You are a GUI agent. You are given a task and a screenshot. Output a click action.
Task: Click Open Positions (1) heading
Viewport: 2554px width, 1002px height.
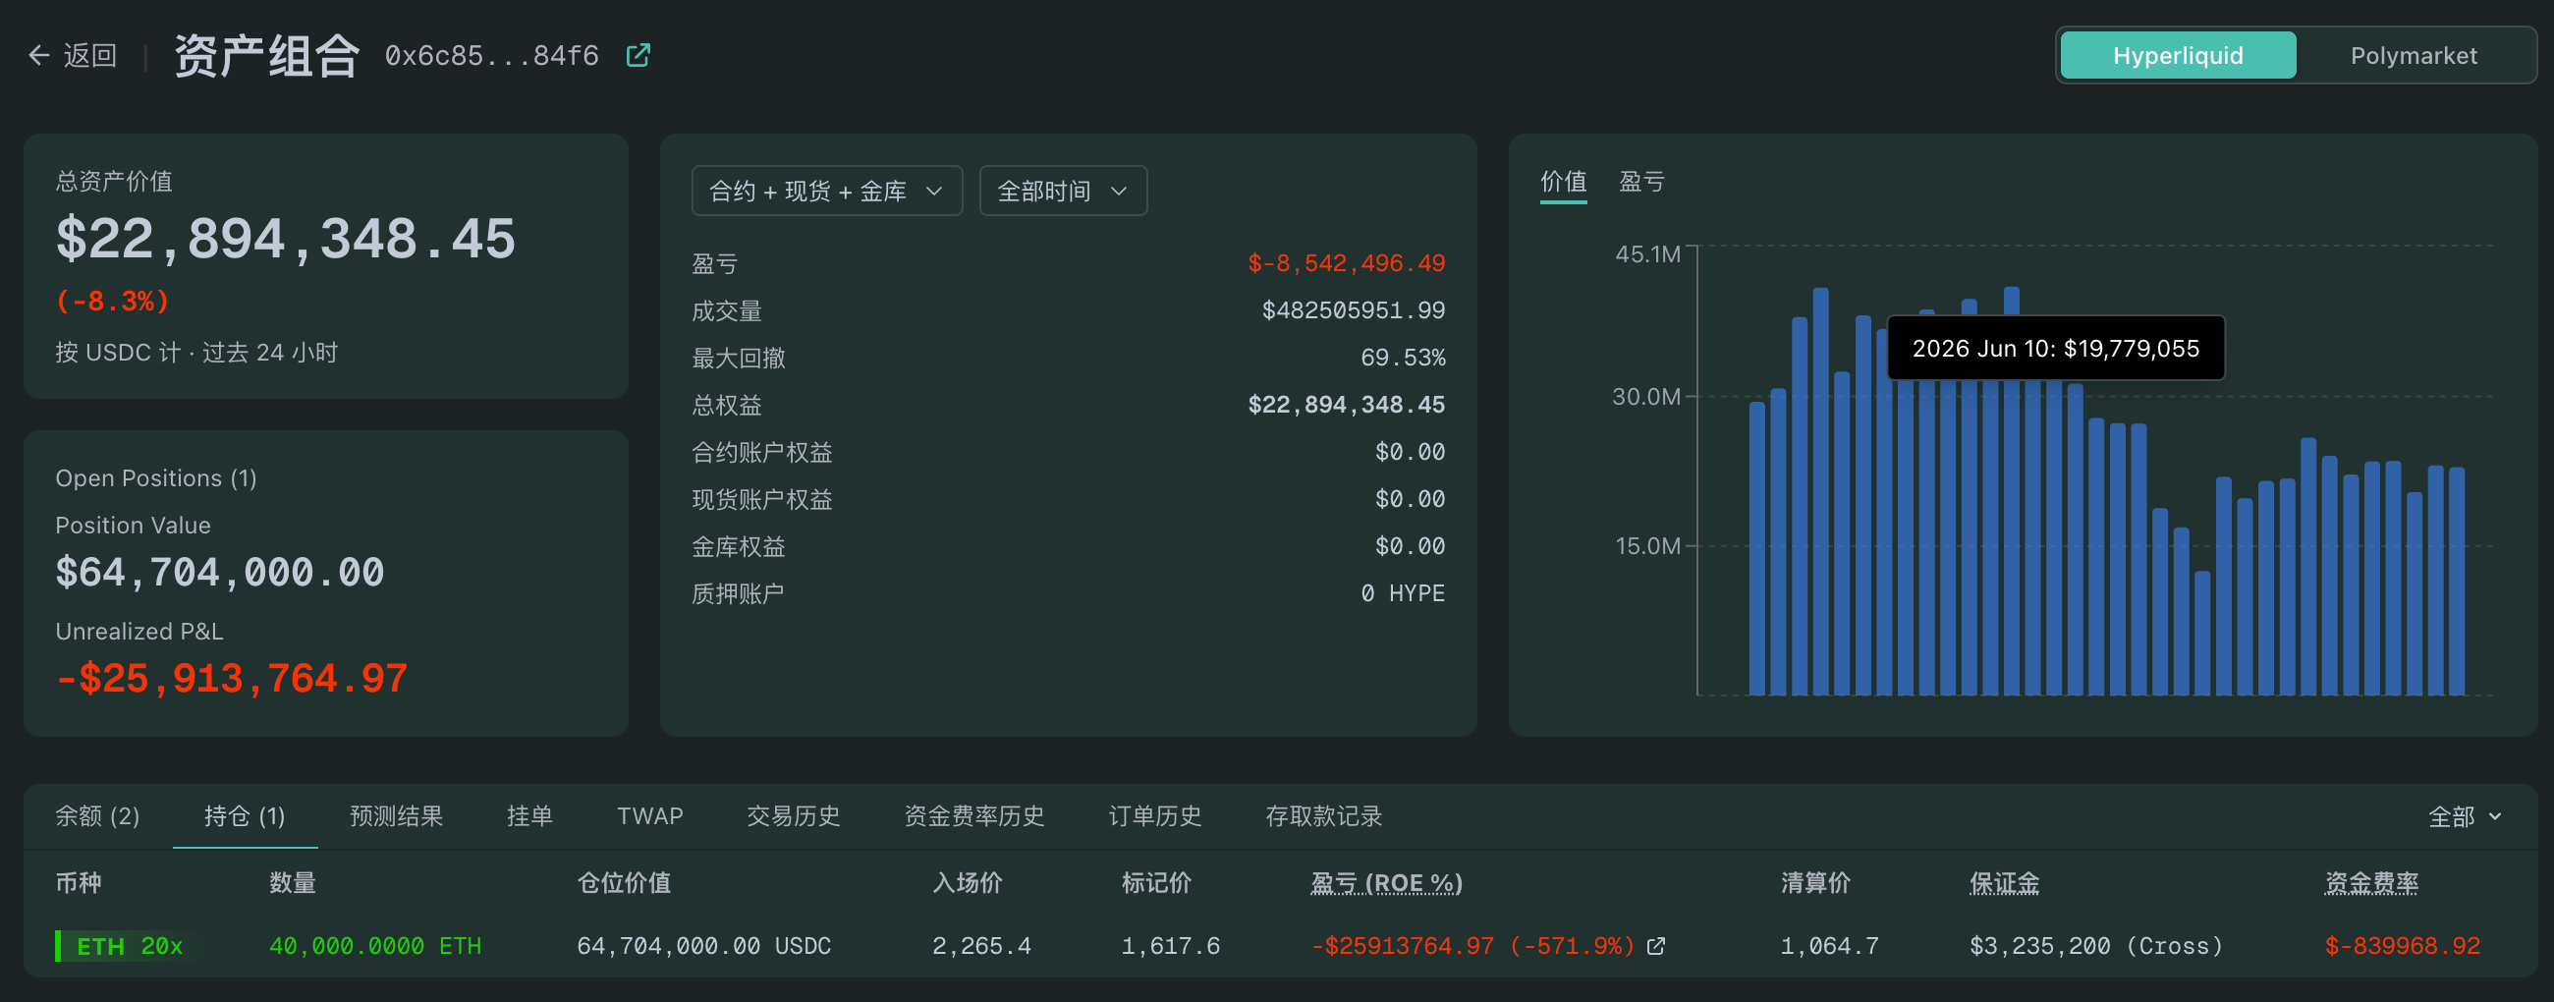coord(155,478)
